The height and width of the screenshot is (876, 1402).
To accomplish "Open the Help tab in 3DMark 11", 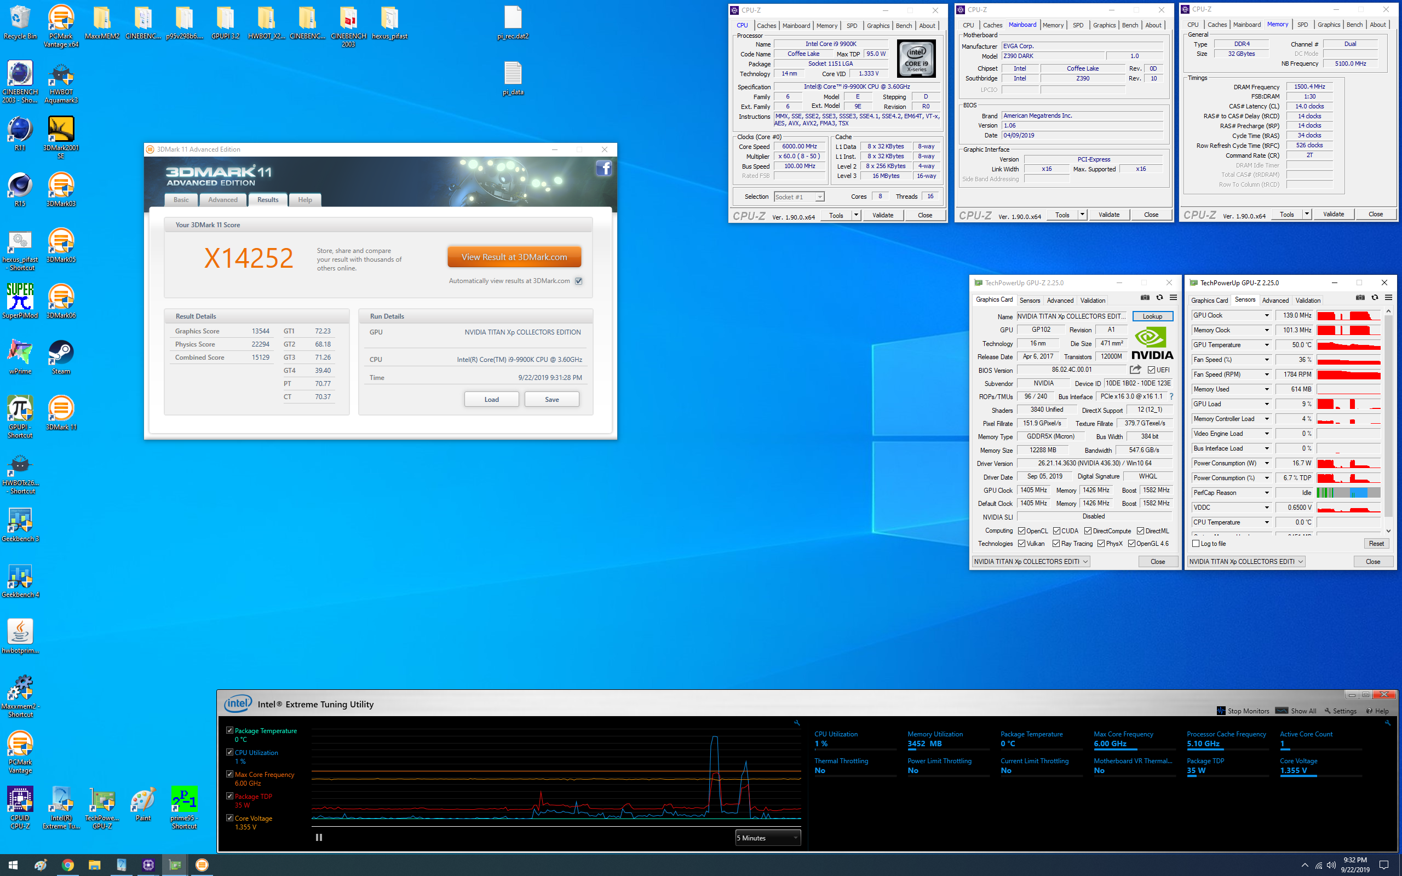I will click(304, 200).
